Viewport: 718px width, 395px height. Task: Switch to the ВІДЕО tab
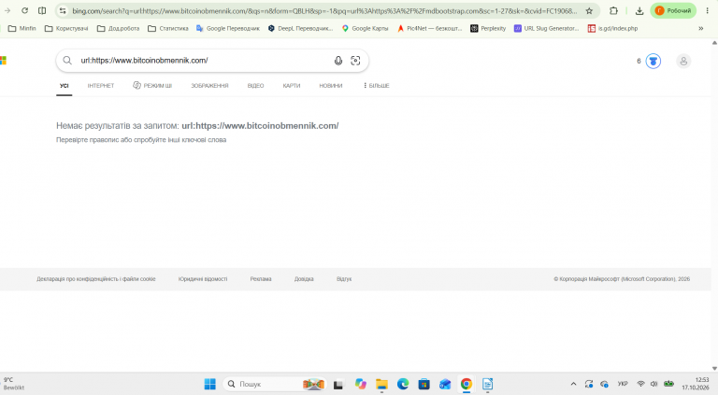click(x=255, y=86)
